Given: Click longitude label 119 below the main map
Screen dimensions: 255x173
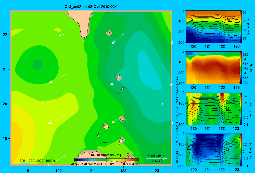Looking at the screenshot, I should [x=26, y=170].
